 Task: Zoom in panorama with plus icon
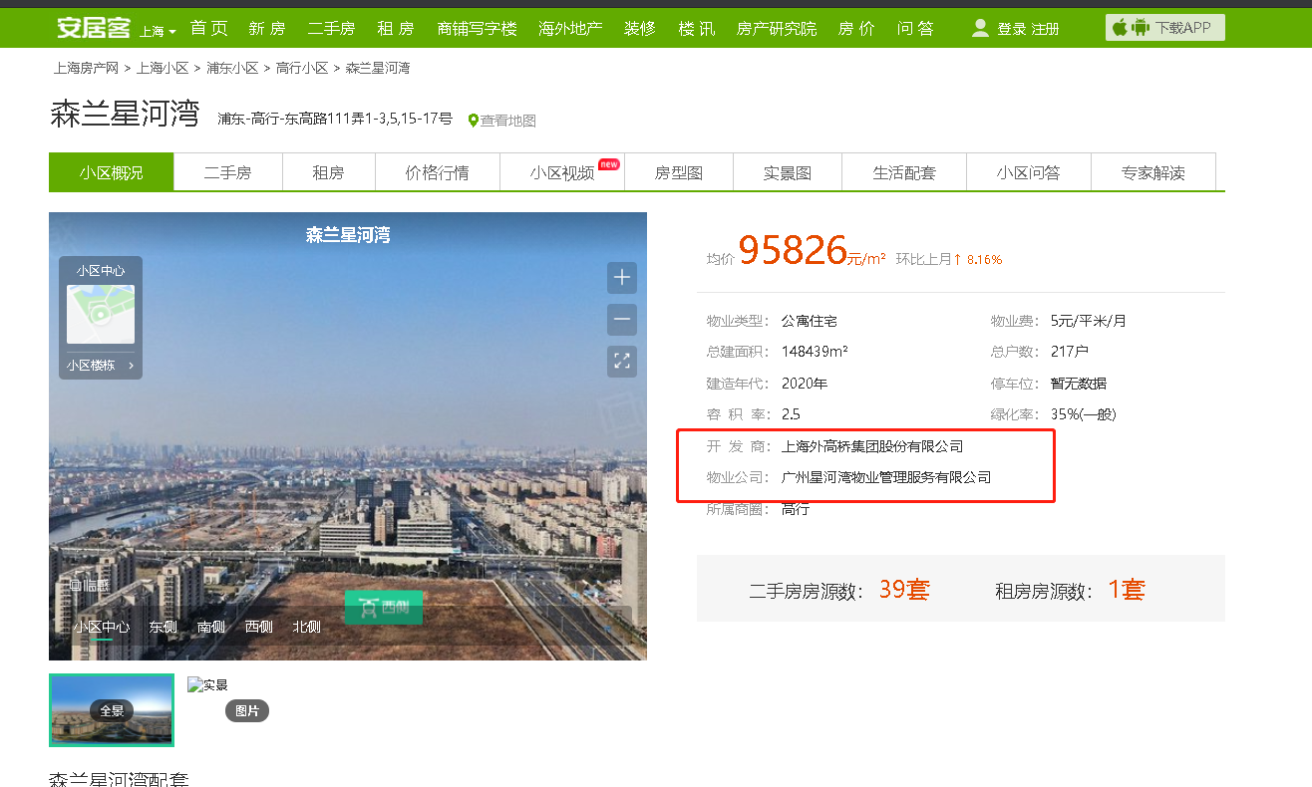pos(622,277)
